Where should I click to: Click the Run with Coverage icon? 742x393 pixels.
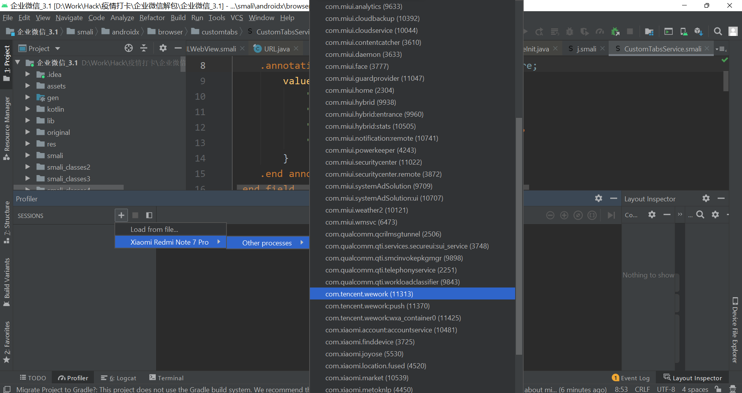point(585,32)
